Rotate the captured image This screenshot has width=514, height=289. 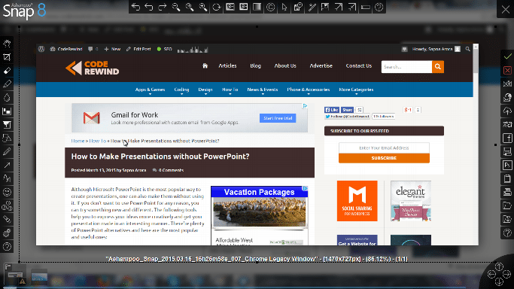pos(216,7)
